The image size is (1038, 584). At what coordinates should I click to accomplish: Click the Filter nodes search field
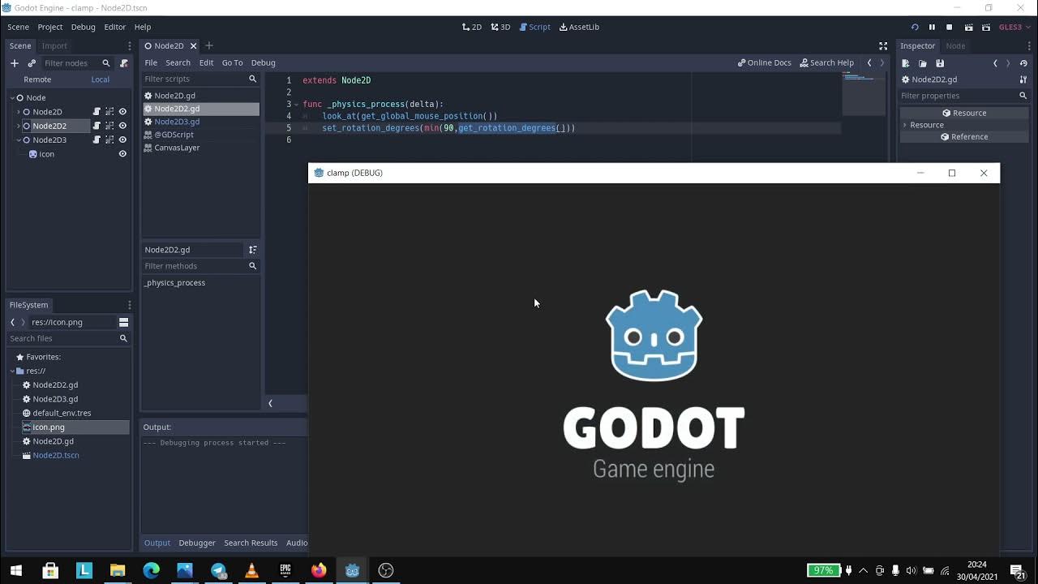(x=78, y=62)
